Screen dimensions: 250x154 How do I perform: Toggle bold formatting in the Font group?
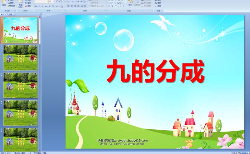(36, 6)
